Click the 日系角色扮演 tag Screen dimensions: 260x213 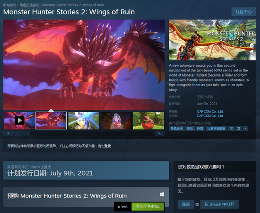216,128
